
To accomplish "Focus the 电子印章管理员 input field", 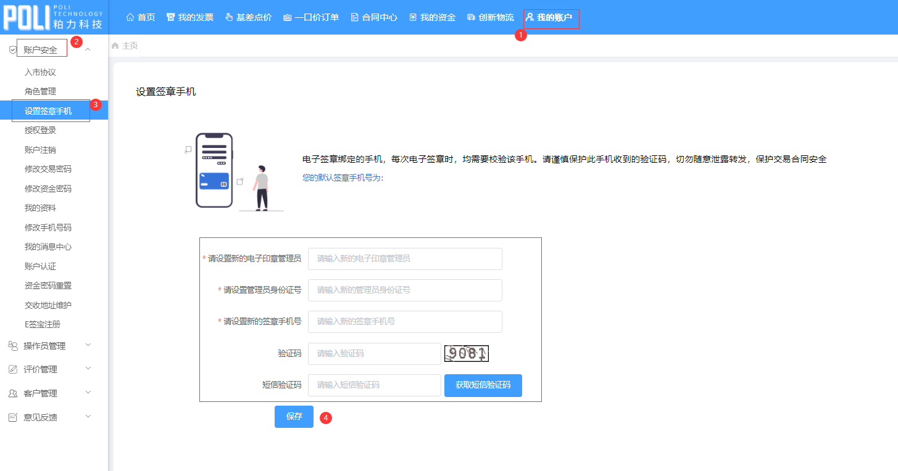I will [x=405, y=259].
